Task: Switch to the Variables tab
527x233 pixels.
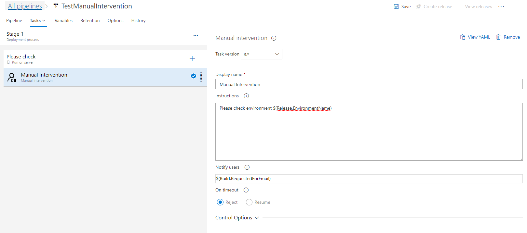Action: click(x=63, y=21)
